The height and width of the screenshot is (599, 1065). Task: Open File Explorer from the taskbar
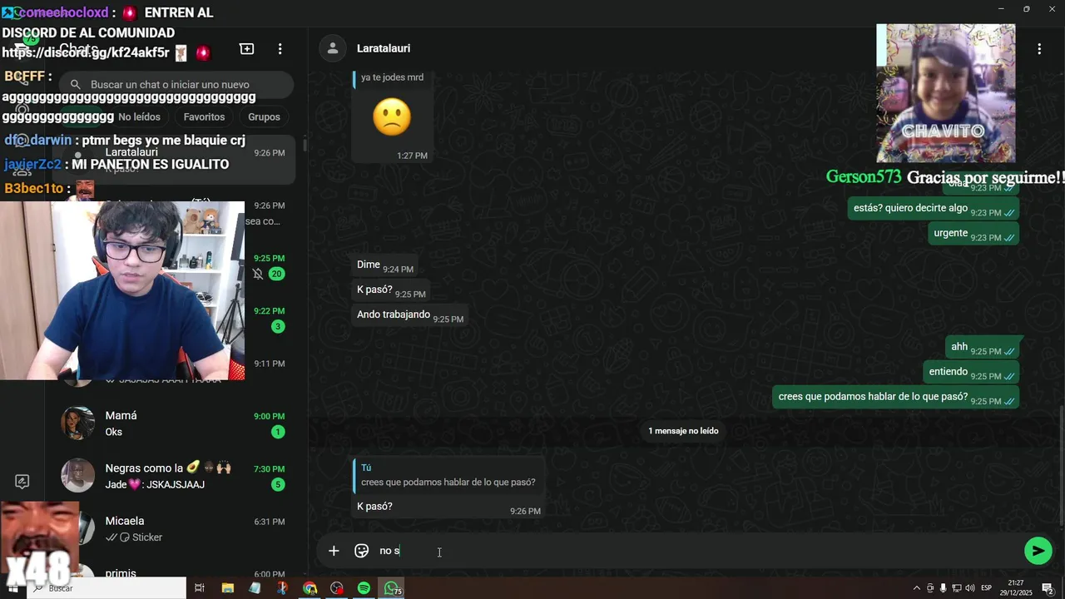[x=228, y=588]
